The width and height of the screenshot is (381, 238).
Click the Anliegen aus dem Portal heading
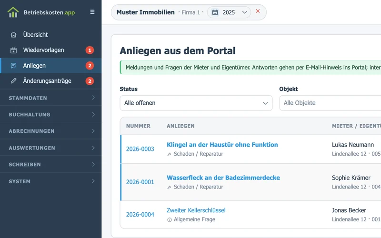pos(178,51)
